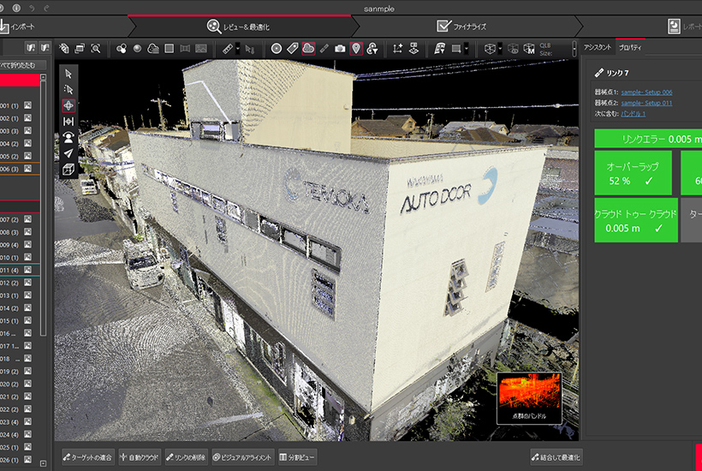Click the クラウド トゥー クラウド 0.005 m tile
The width and height of the screenshot is (702, 471).
click(x=636, y=220)
